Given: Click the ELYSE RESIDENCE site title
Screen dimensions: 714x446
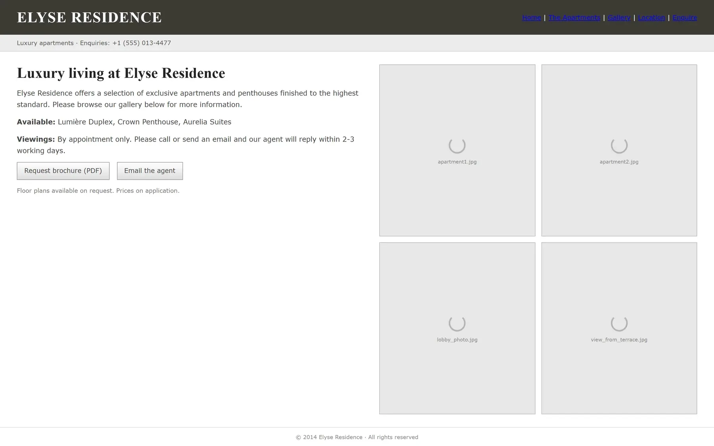Looking at the screenshot, I should (x=89, y=17).
